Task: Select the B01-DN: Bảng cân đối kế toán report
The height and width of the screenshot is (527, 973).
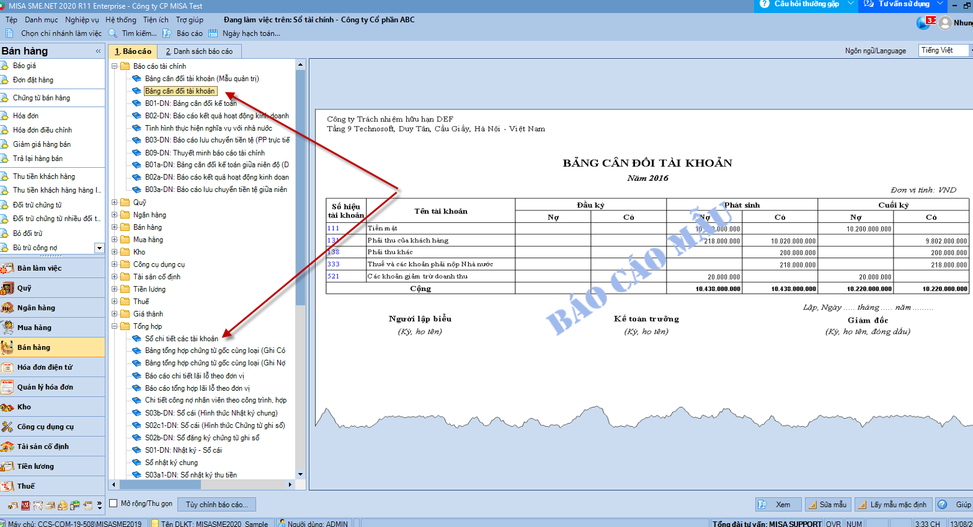Action: 191,103
